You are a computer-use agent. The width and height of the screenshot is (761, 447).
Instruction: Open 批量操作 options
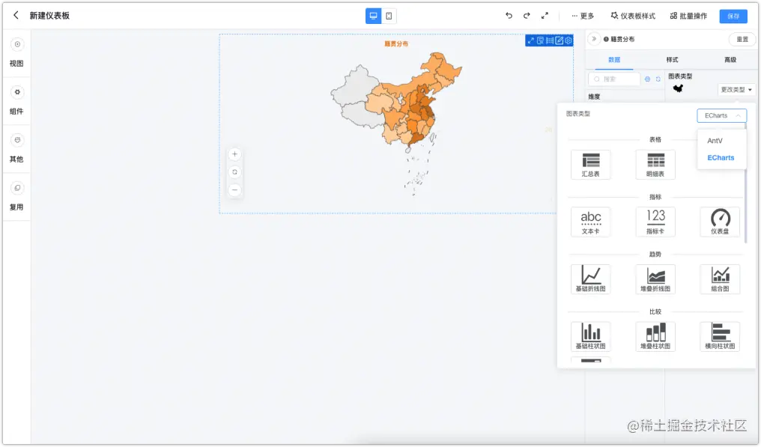coord(688,16)
